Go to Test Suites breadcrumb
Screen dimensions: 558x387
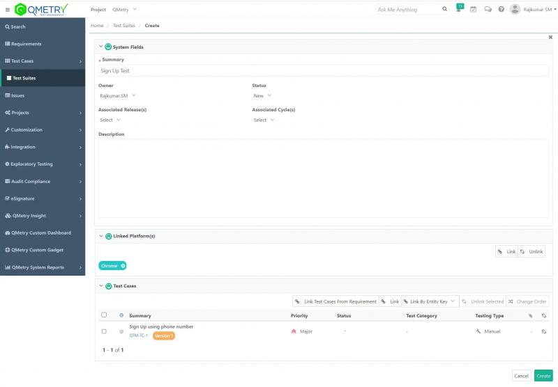(x=124, y=26)
